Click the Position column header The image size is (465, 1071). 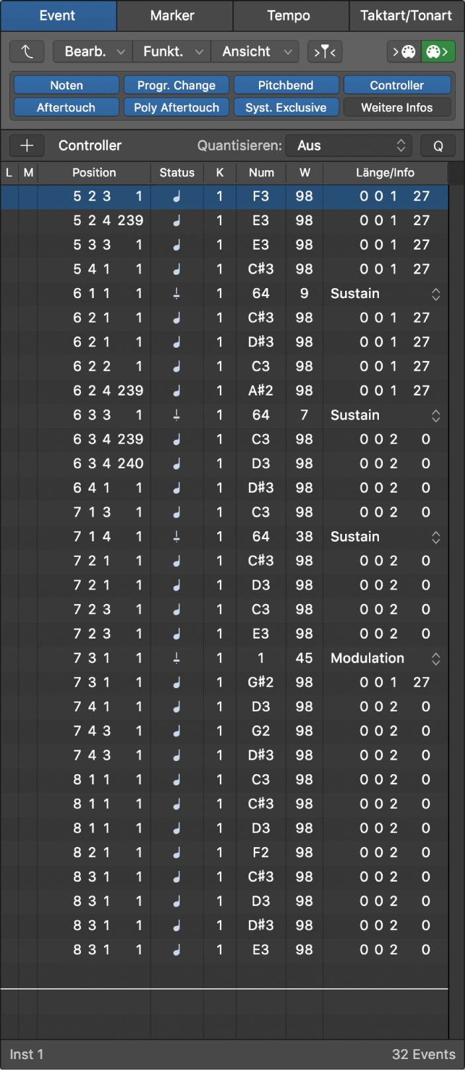click(94, 173)
